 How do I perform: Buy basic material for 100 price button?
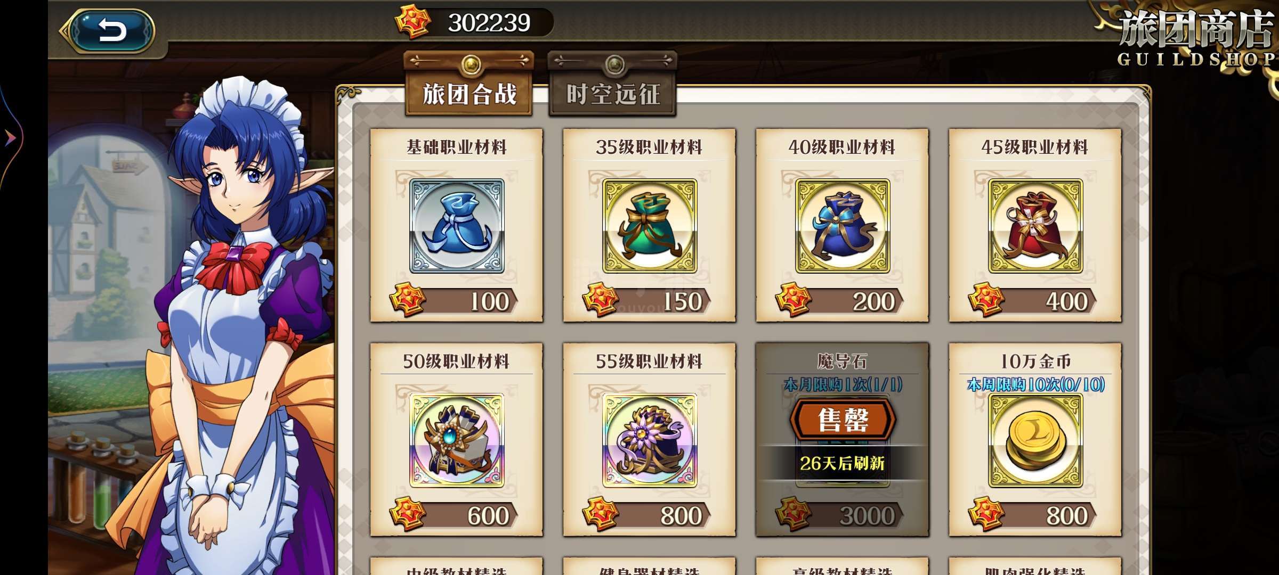coord(455,301)
